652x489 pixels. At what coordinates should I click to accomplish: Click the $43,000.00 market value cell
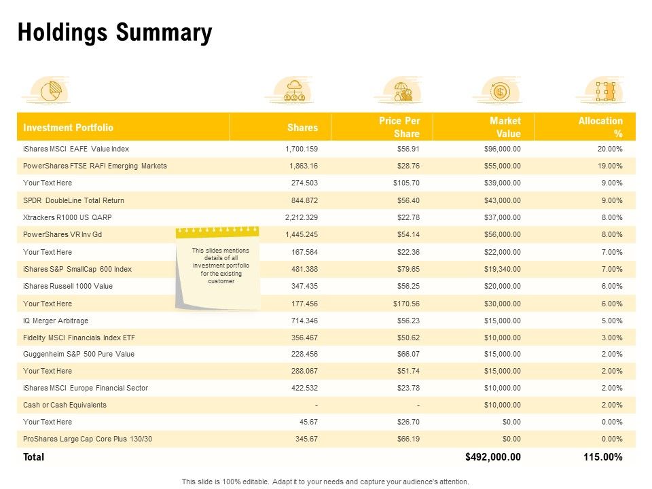(x=503, y=200)
